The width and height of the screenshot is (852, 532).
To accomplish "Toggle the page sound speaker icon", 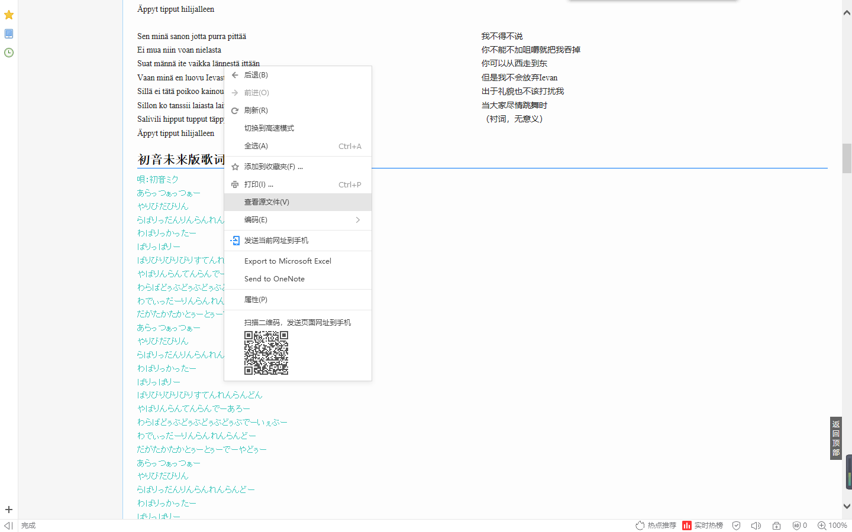I will [x=756, y=525].
